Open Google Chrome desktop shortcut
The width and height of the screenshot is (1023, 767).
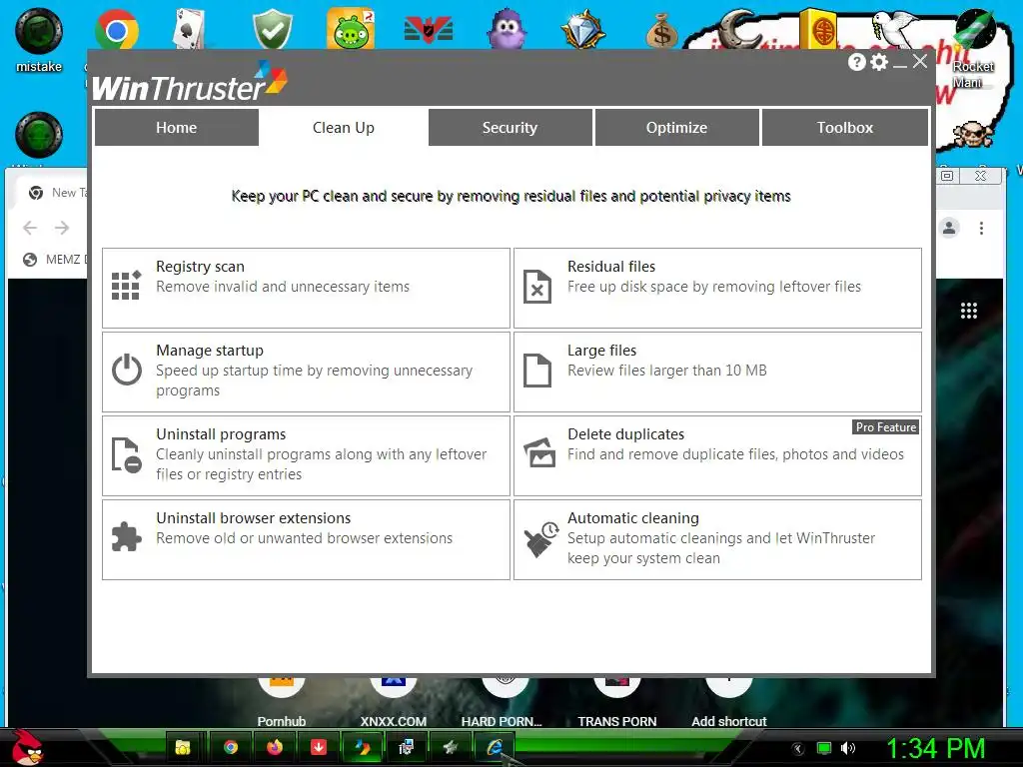coord(116,30)
